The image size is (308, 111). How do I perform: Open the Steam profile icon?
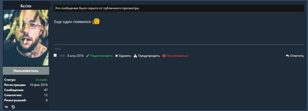click(x=13, y=107)
